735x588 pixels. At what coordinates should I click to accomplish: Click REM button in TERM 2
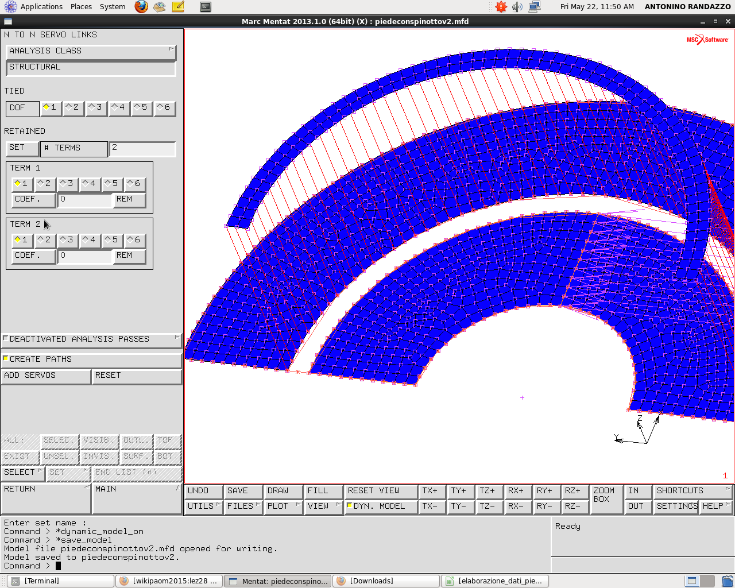click(x=129, y=256)
